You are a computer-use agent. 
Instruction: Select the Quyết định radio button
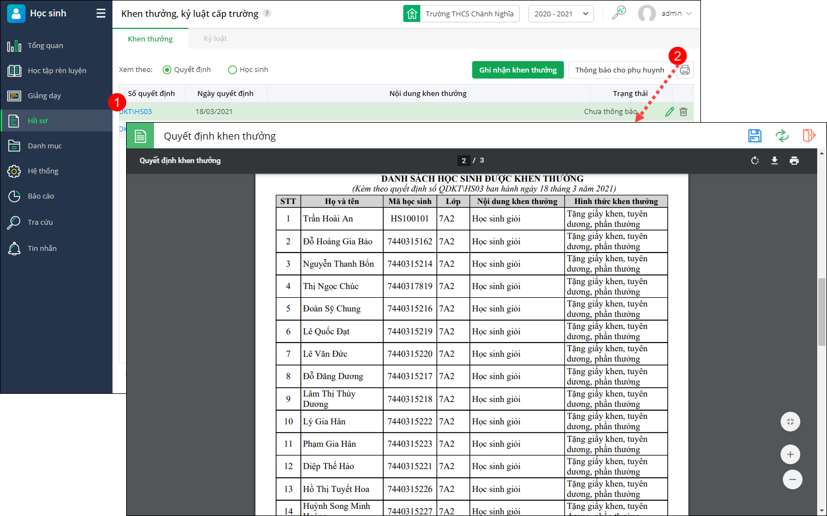(x=167, y=70)
